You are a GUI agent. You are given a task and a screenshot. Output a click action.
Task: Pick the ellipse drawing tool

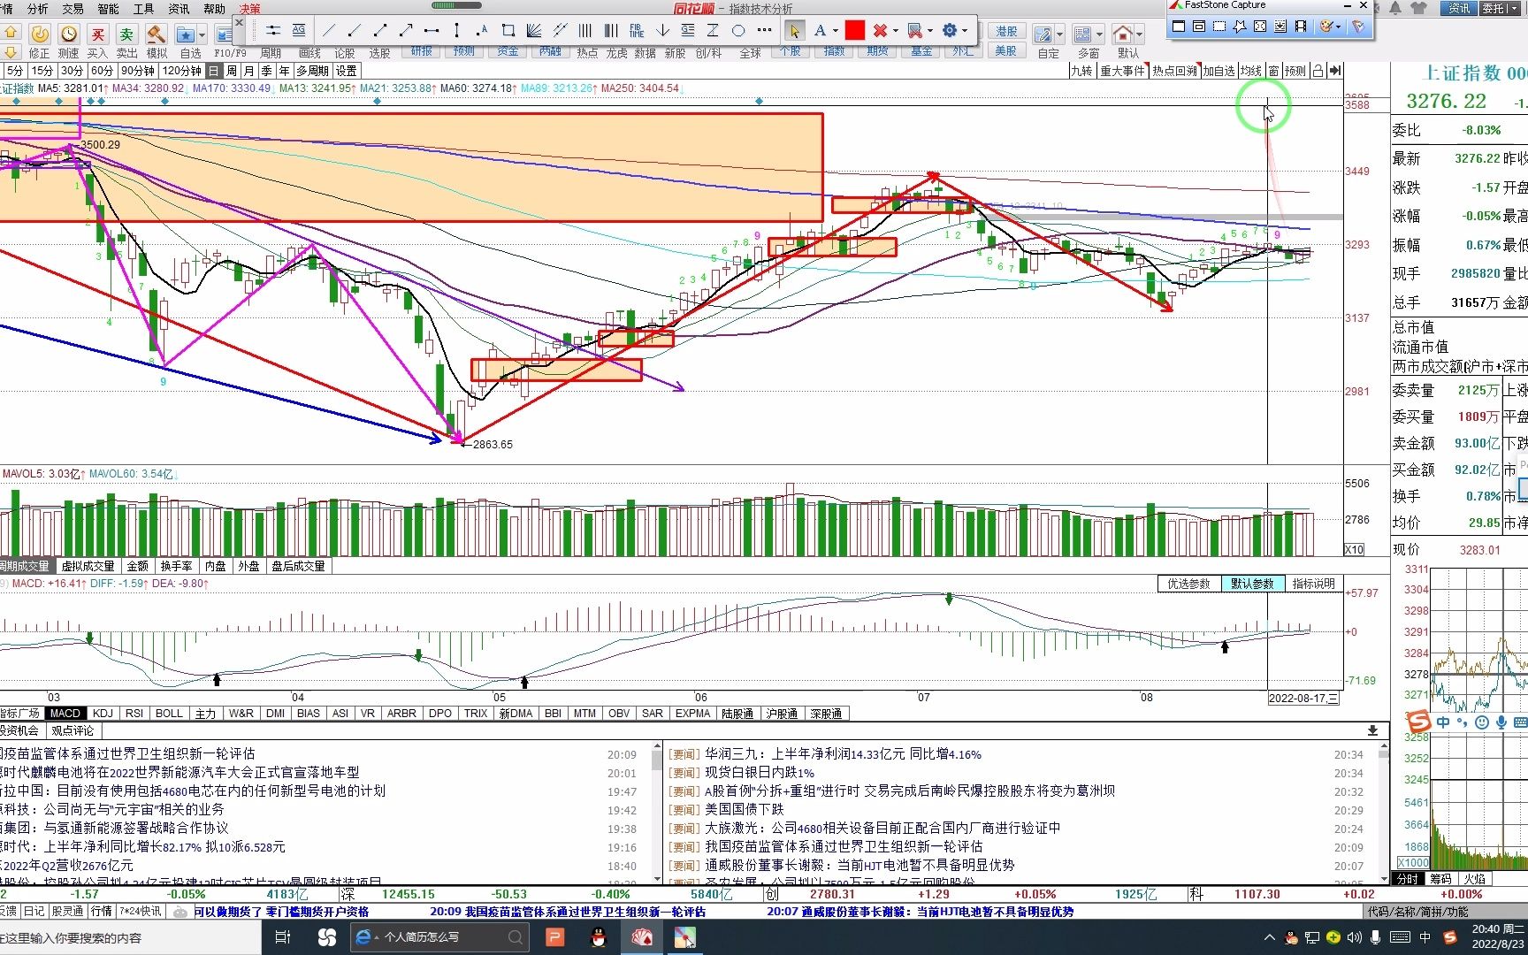738,31
